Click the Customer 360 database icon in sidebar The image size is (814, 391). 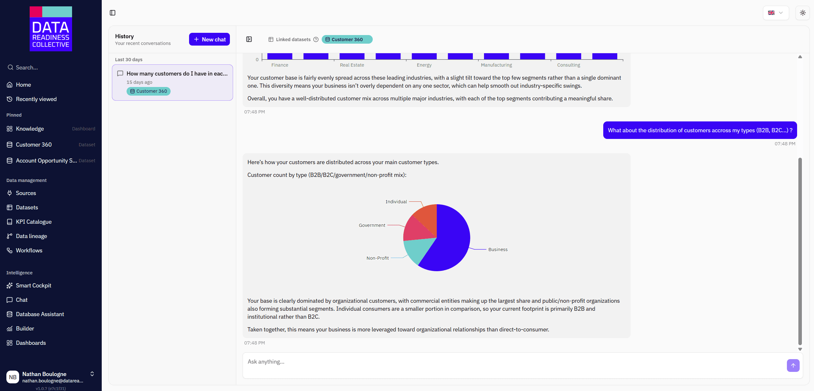10,145
